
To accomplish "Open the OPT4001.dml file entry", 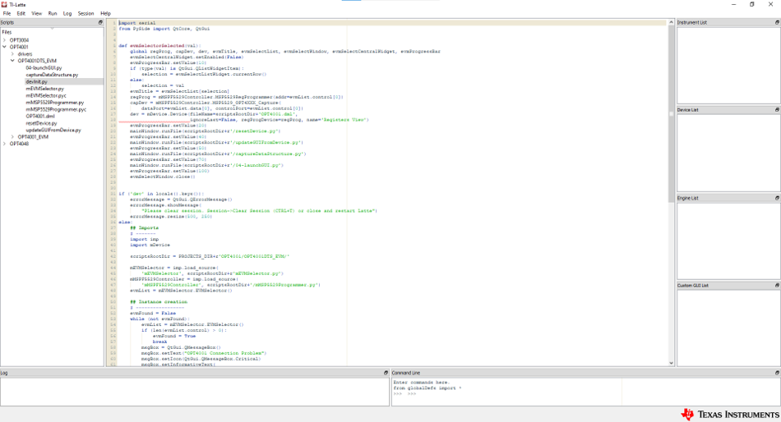I will tap(40, 117).
